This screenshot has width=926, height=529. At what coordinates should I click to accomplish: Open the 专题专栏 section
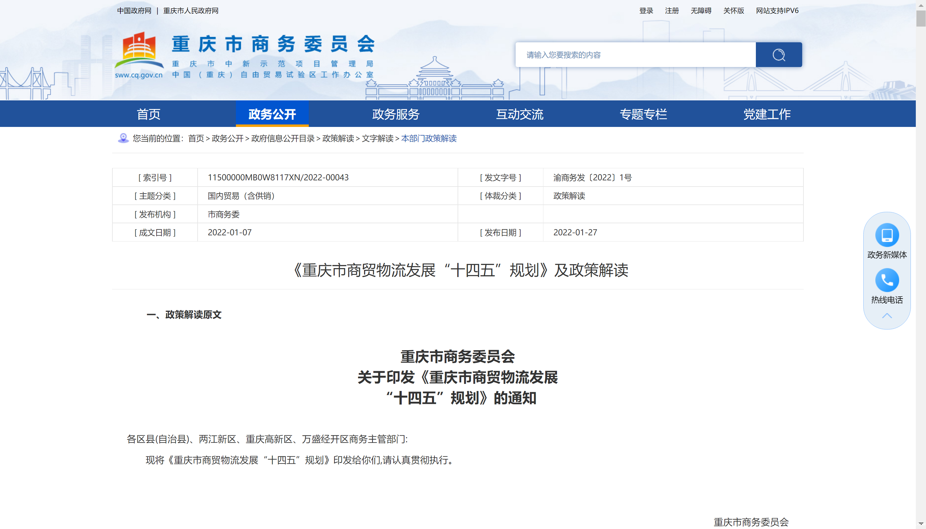coord(643,114)
